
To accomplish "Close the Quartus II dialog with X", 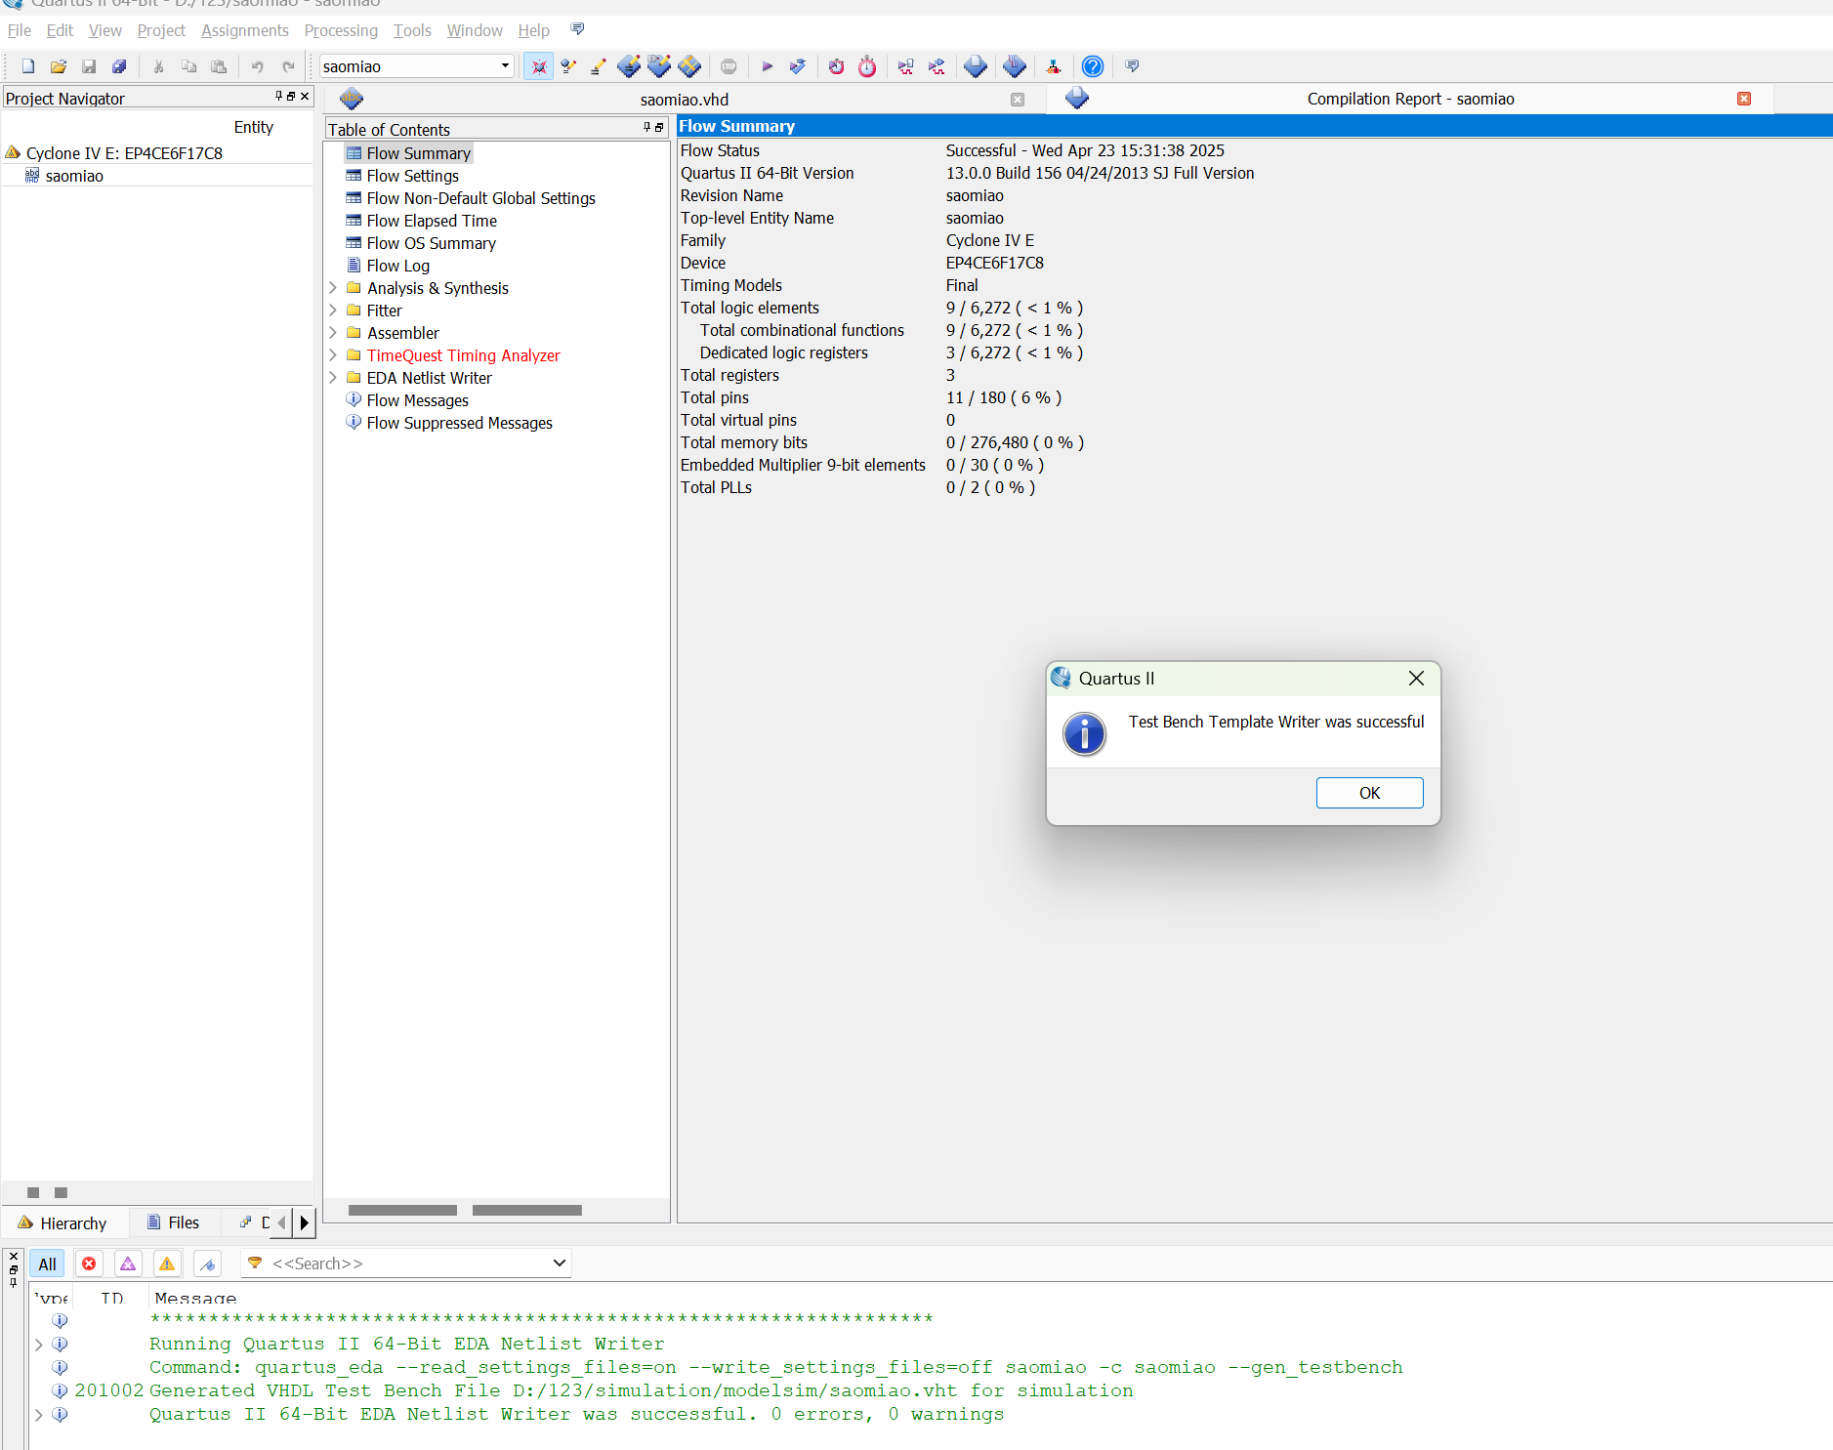I will 1416,679.
